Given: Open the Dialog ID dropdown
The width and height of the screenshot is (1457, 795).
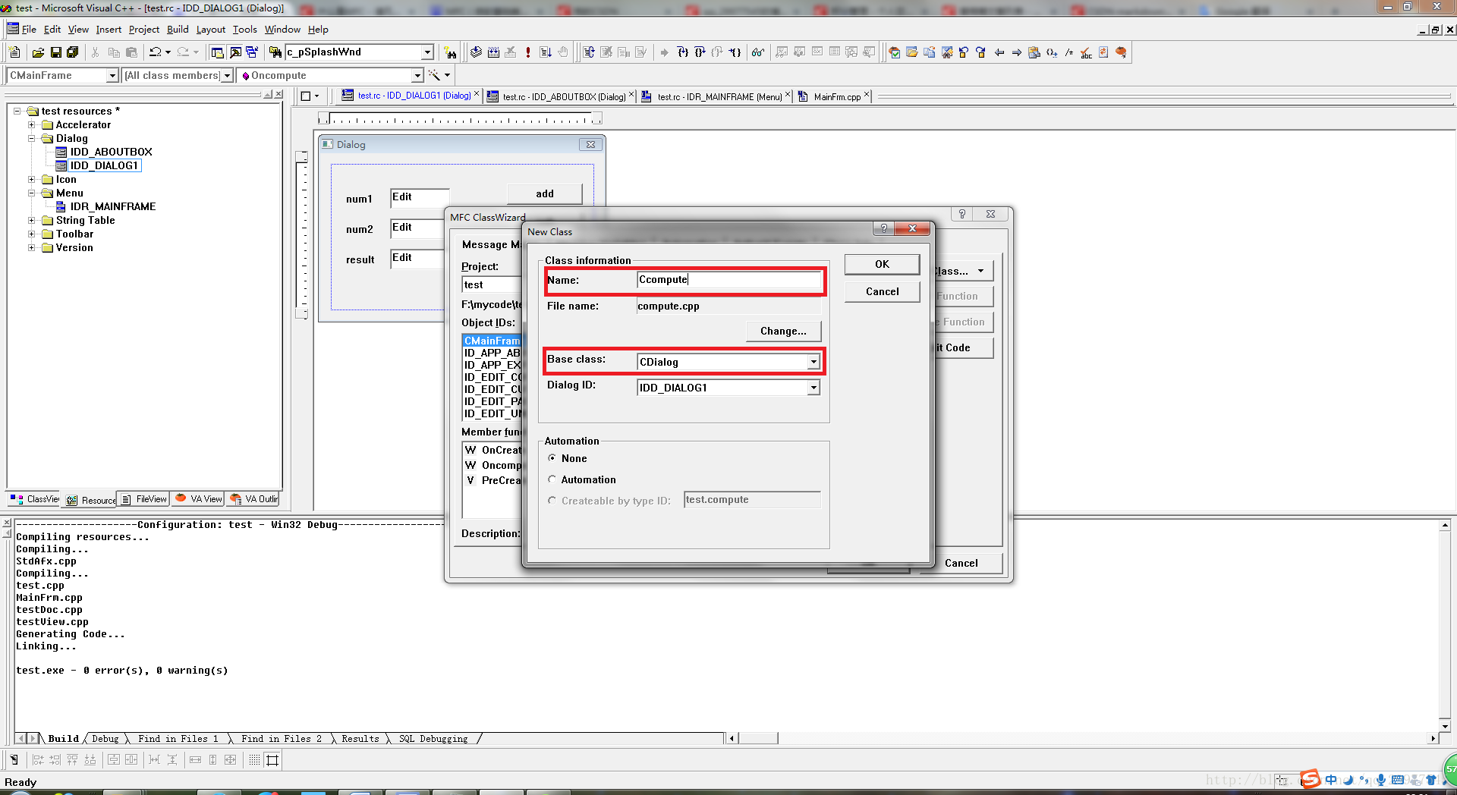Looking at the screenshot, I should 813,388.
